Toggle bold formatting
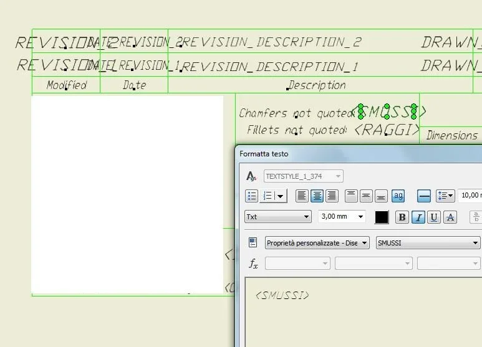 pos(402,217)
